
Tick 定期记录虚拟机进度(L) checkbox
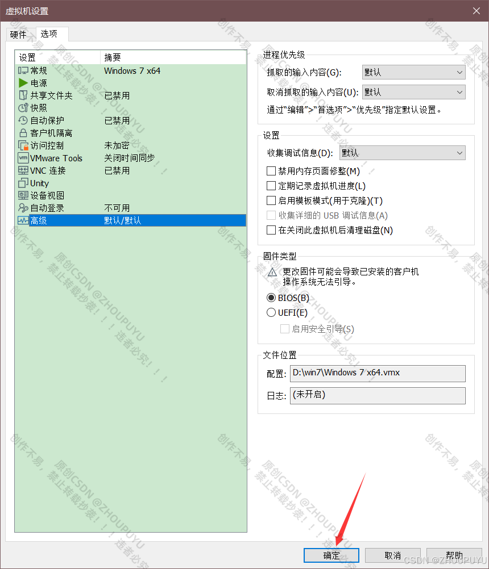(271, 186)
